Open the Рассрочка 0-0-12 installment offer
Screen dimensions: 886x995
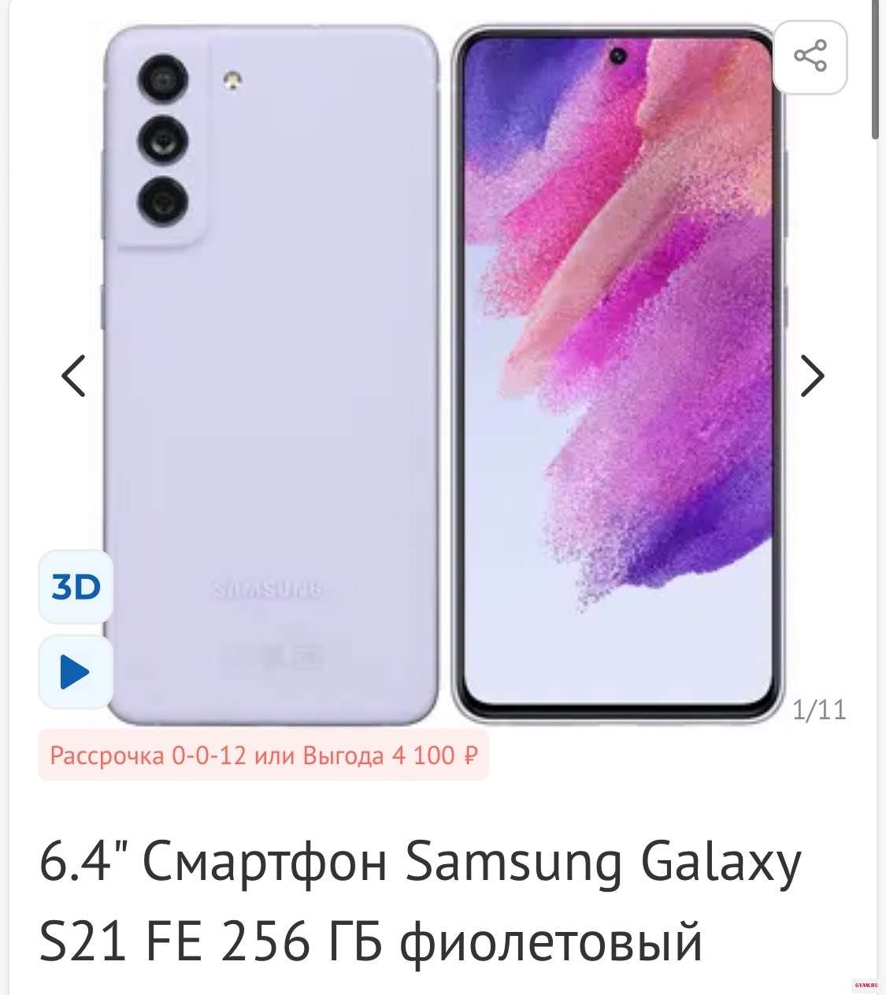coord(148,756)
